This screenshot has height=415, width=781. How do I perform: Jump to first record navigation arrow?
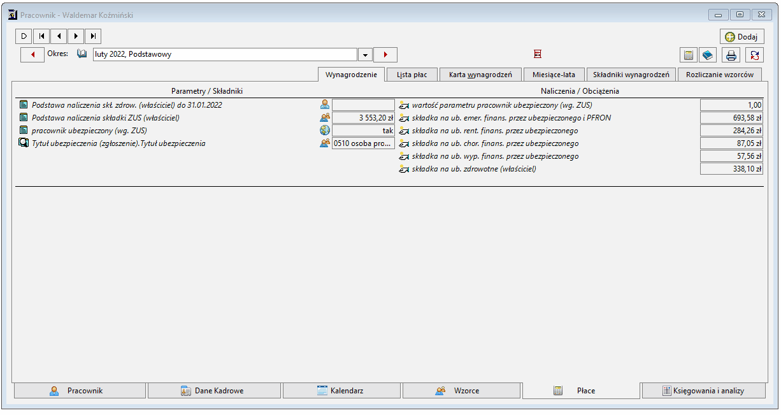pos(41,36)
